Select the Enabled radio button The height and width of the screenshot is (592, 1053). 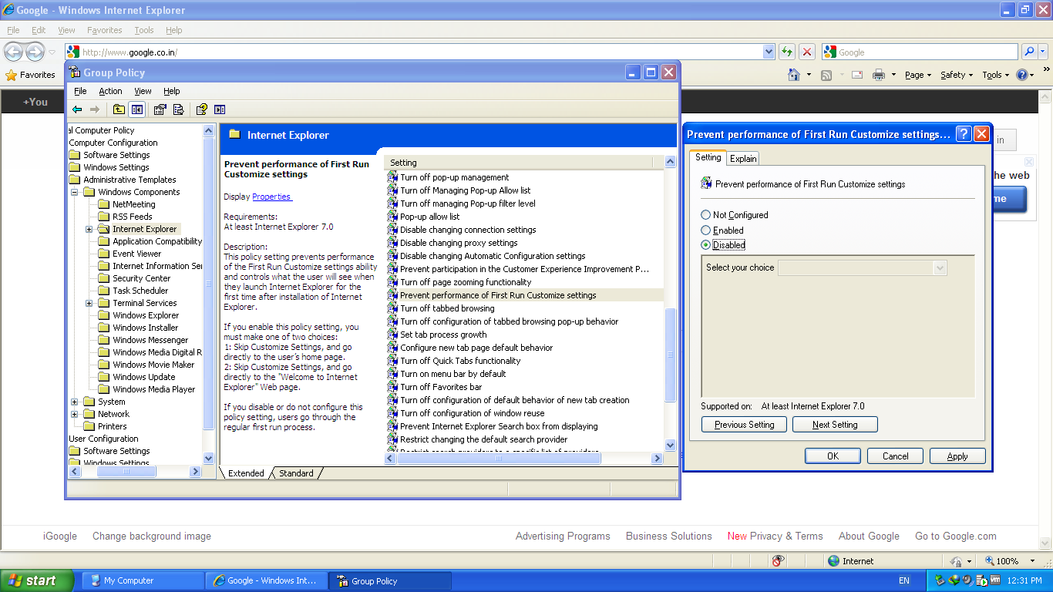coord(705,230)
